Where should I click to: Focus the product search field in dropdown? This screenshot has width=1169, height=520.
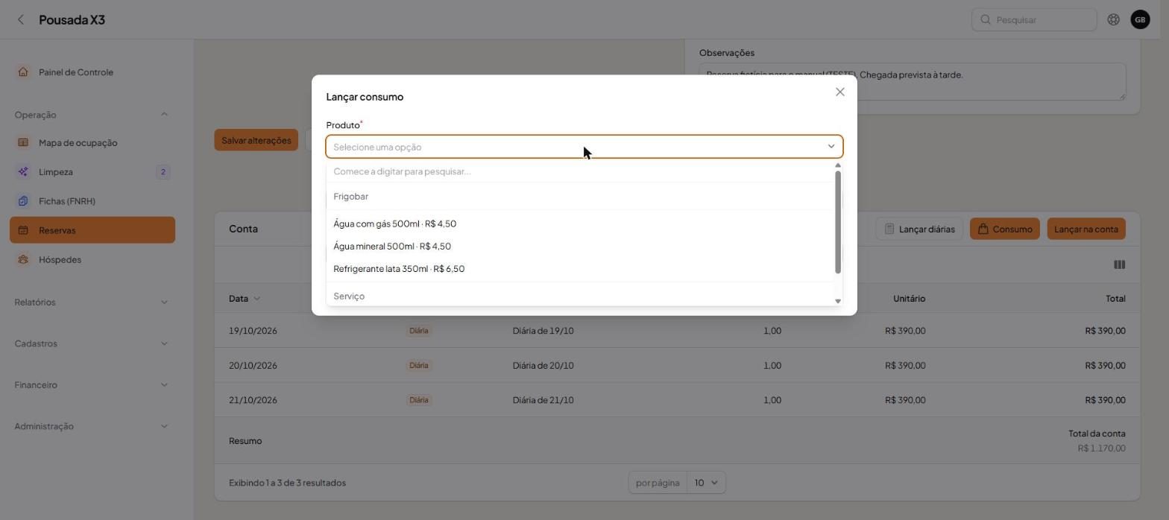pos(580,171)
